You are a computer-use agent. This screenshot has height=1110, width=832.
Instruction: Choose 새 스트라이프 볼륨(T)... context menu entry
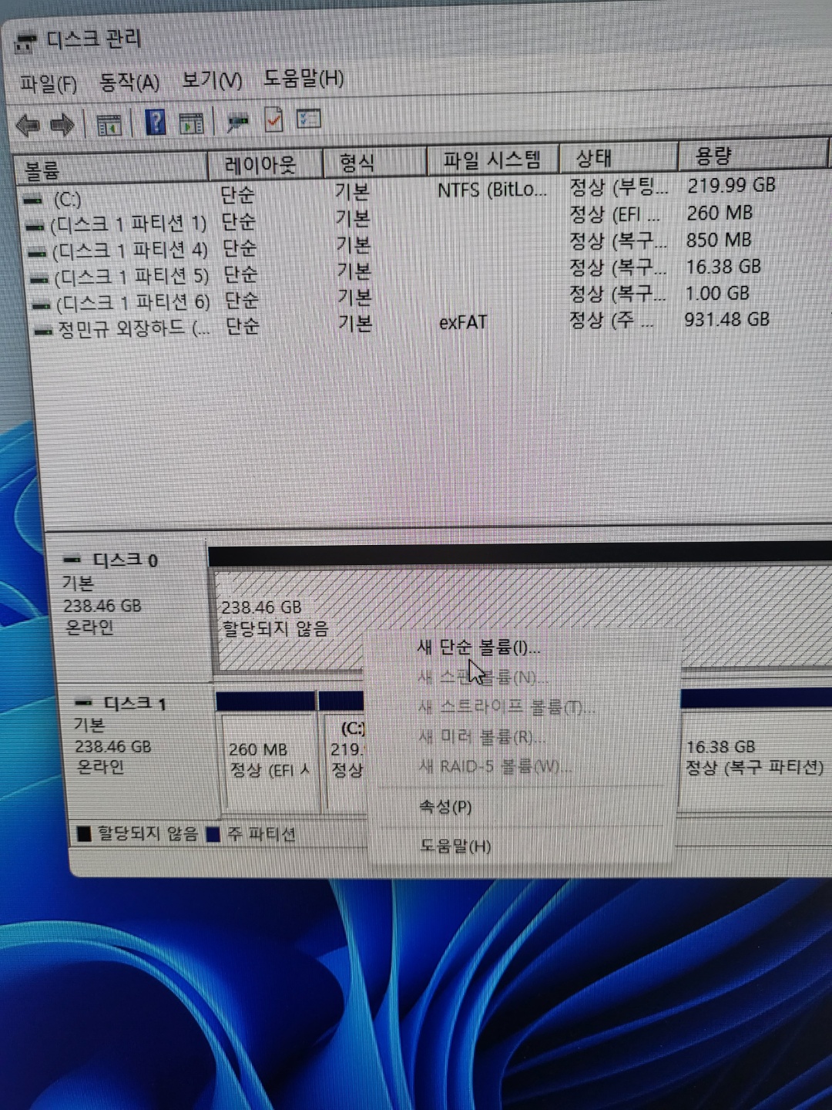[x=506, y=707]
